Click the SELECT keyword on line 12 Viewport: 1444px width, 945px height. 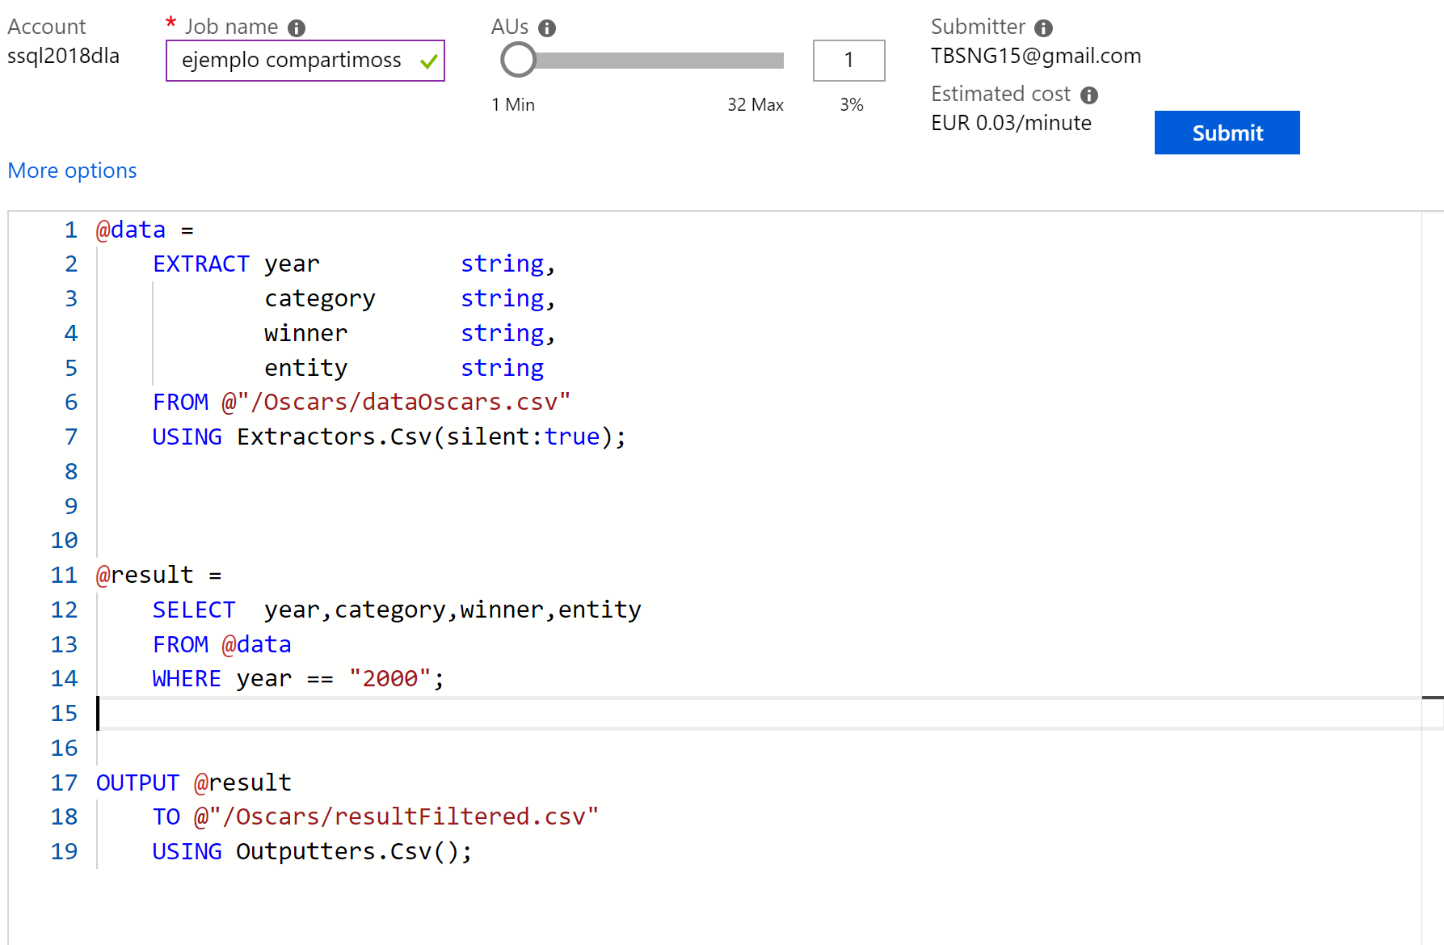click(194, 610)
